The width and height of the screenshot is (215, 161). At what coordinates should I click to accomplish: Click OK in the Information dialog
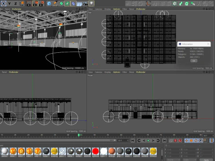point(194,61)
